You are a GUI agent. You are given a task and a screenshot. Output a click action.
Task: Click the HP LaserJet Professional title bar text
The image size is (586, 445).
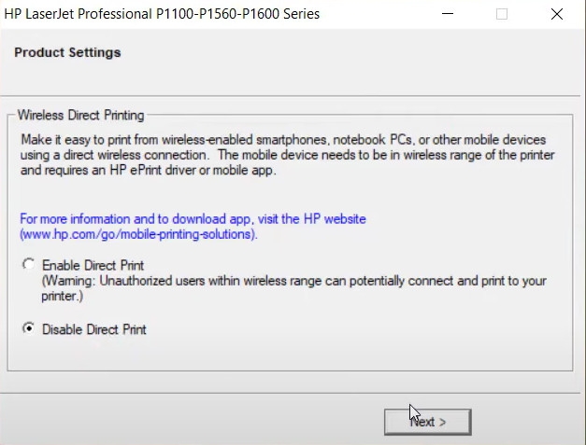coord(166,14)
